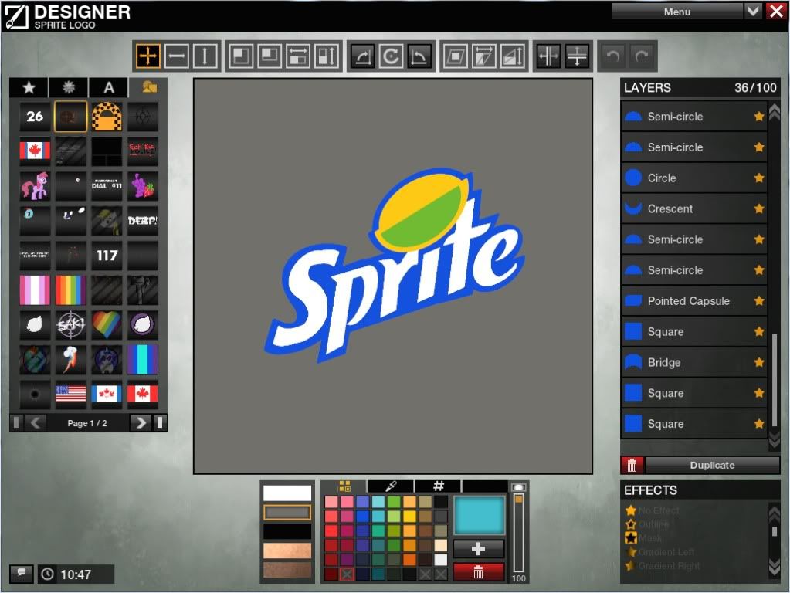Image resolution: width=790 pixels, height=593 pixels.
Task: Select the Crescent layer
Action: 694,208
